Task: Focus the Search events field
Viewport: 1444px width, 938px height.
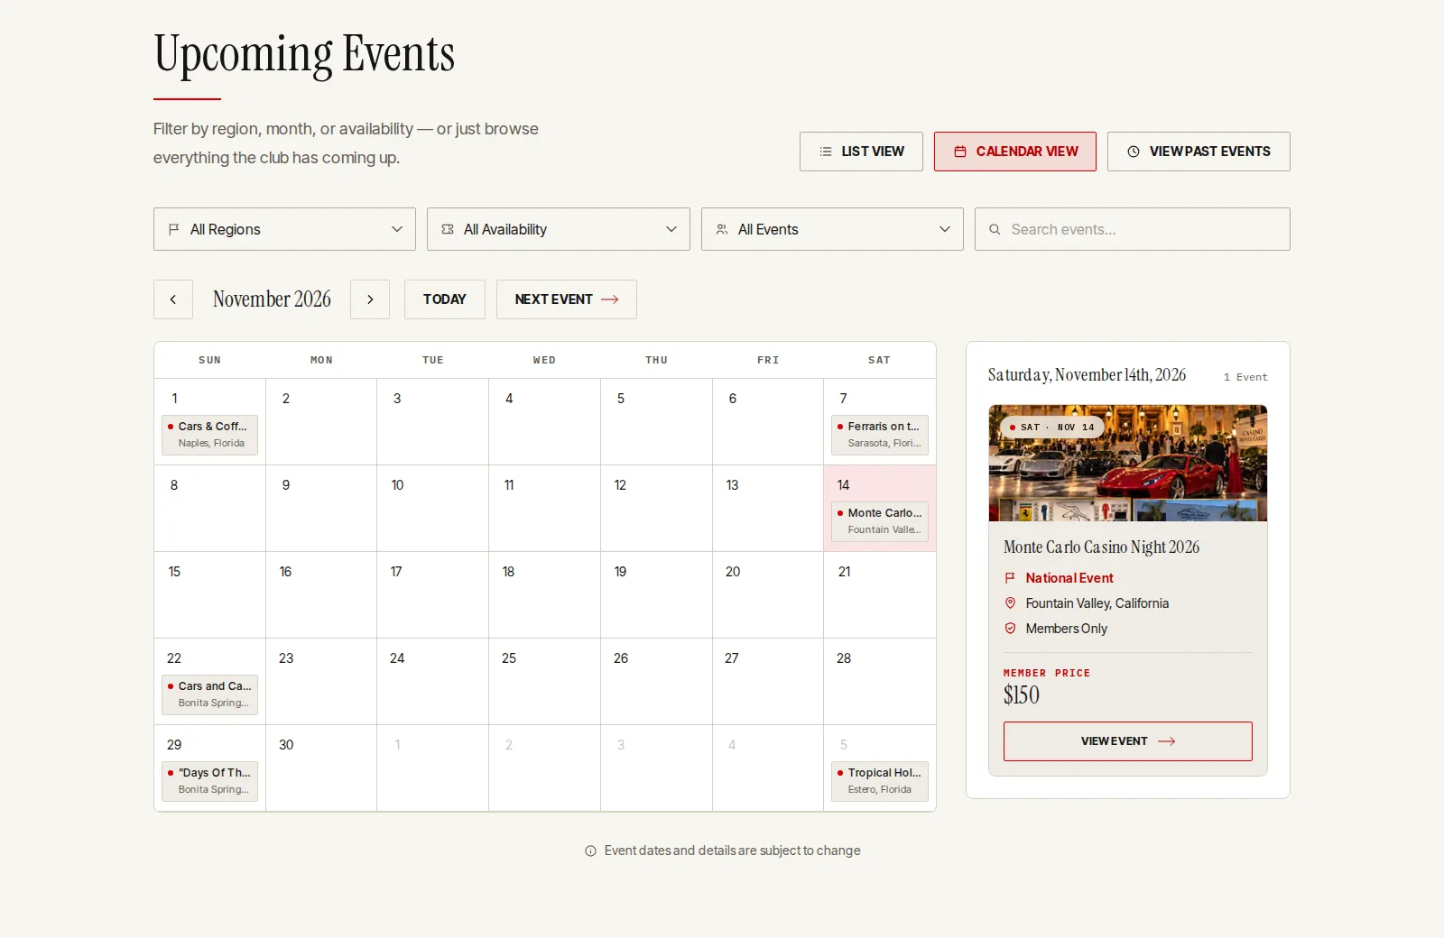Action: coord(1133,229)
